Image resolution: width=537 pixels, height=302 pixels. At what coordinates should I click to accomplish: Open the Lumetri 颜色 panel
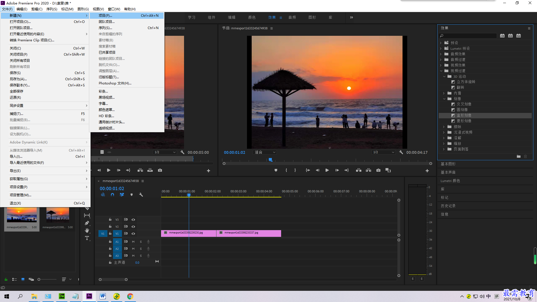[450, 181]
